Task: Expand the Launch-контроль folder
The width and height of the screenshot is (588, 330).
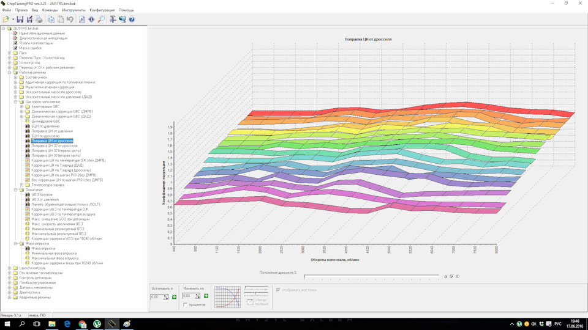Action: [9, 268]
